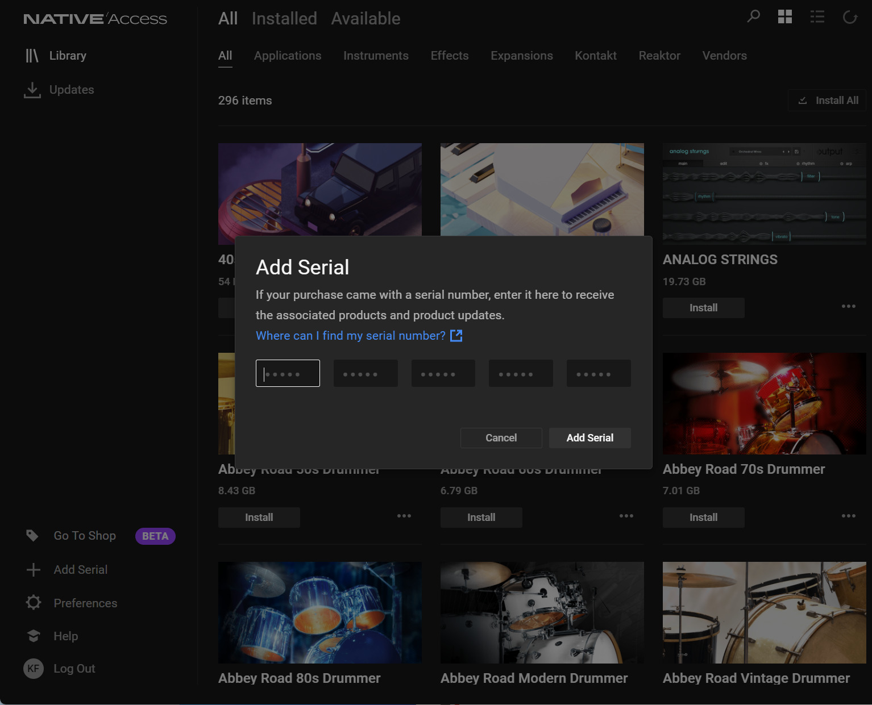
Task: Click the 7.01 GB size label
Action: pyautogui.click(x=681, y=491)
